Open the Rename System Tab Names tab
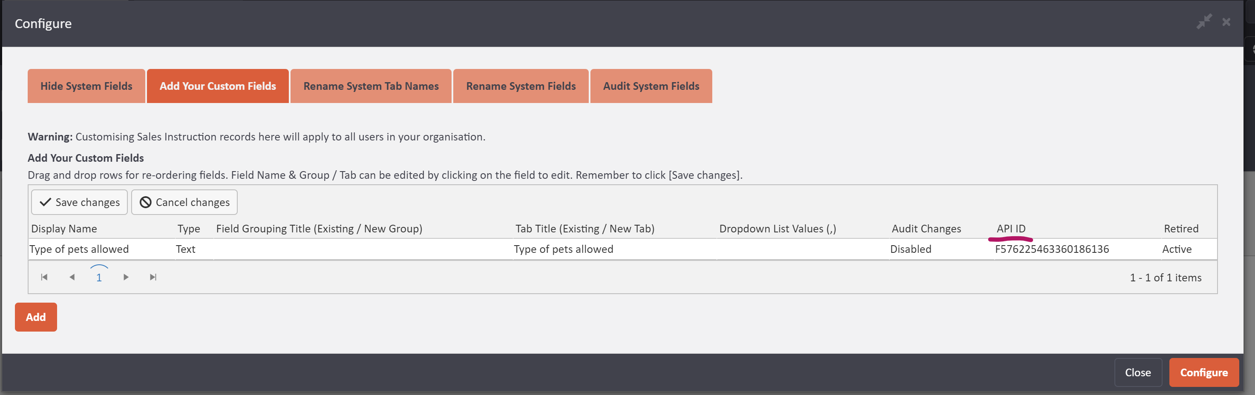The height and width of the screenshot is (395, 1255). (371, 86)
